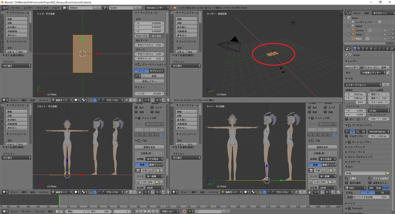Select RGBA color mode button

point(386,188)
